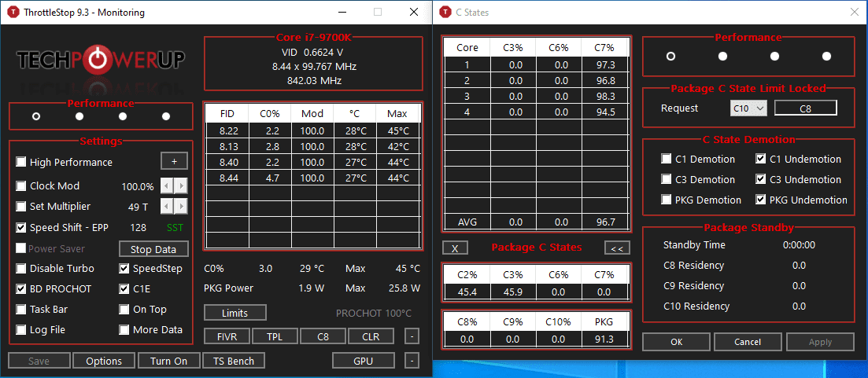
Task: Enable the Log File checkbox
Action: point(21,329)
